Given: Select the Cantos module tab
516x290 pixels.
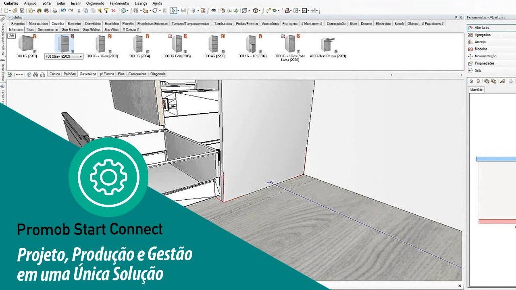Looking at the screenshot, I should point(54,75).
